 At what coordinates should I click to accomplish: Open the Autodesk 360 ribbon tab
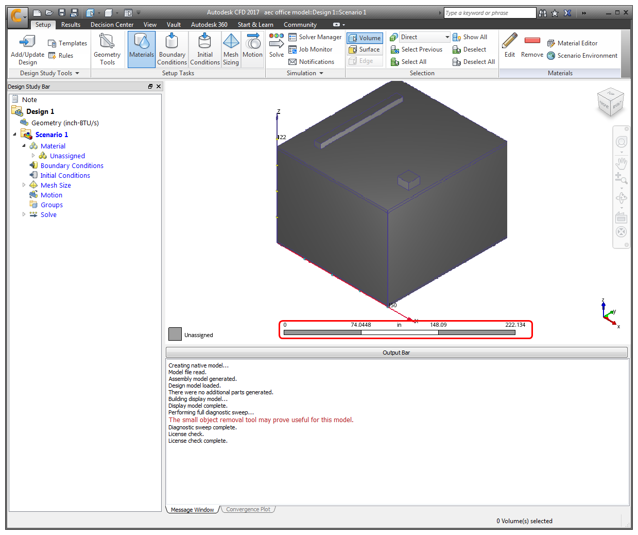click(209, 25)
